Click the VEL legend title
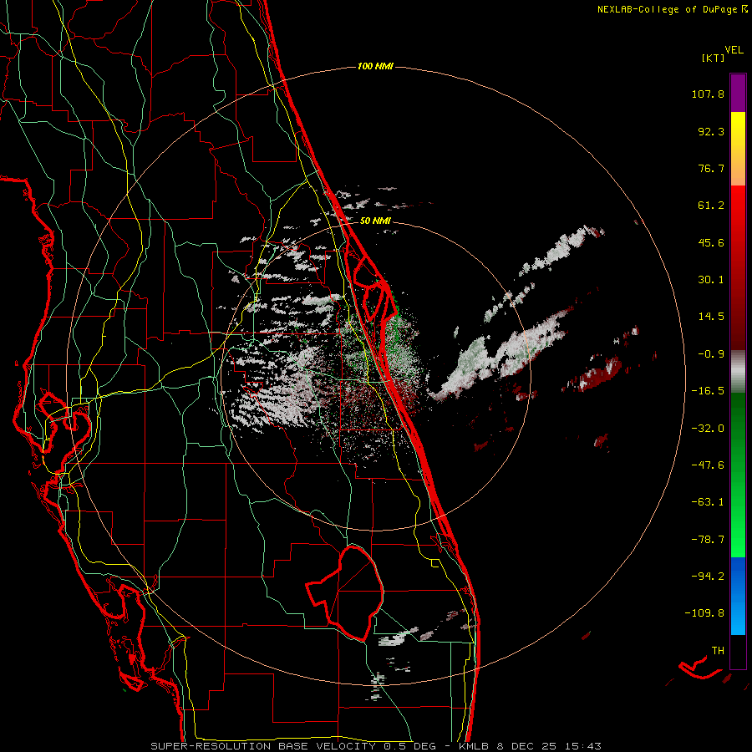This screenshot has width=752, height=752. pyautogui.click(x=734, y=50)
